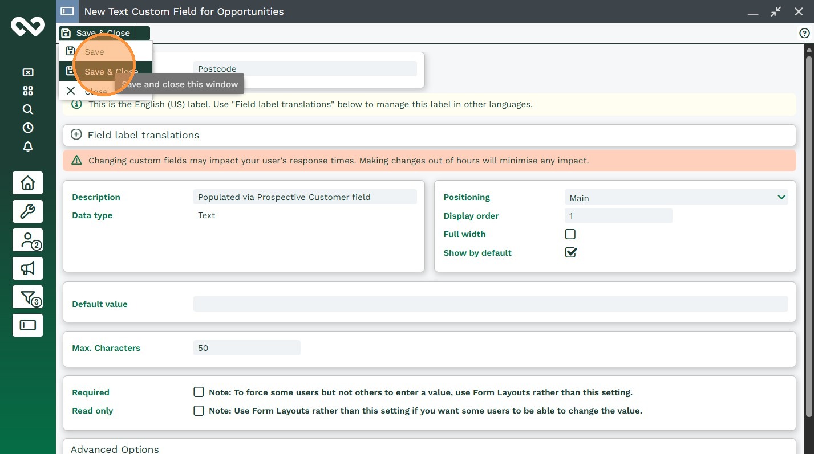Image resolution: width=814 pixels, height=454 pixels.
Task: Open the marketing megaphone icon
Action: click(x=27, y=268)
